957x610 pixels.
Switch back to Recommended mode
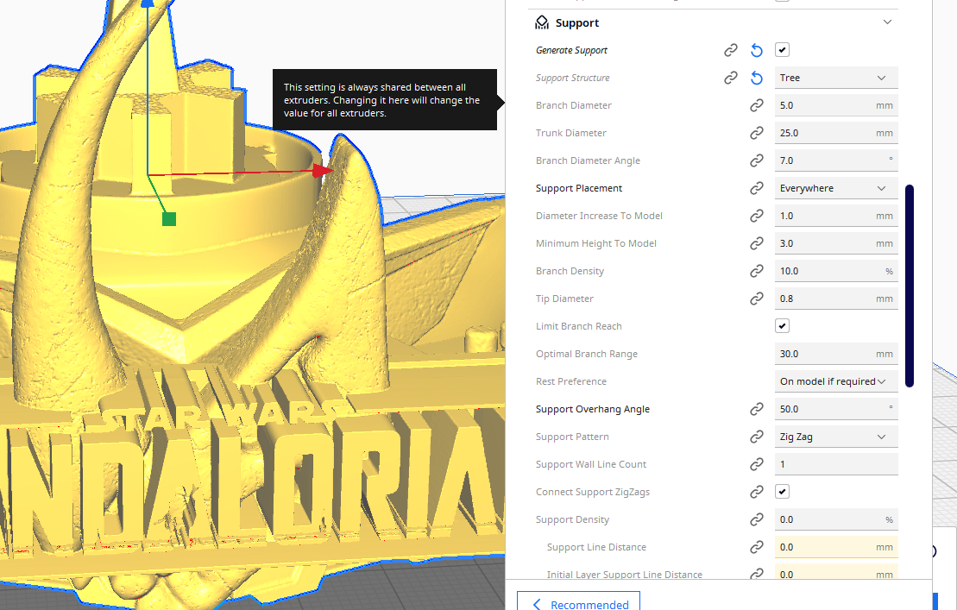(577, 603)
